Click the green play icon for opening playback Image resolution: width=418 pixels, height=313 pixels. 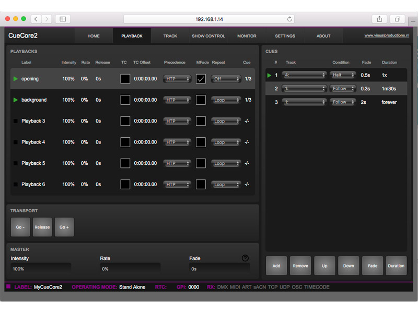pyautogui.click(x=15, y=79)
